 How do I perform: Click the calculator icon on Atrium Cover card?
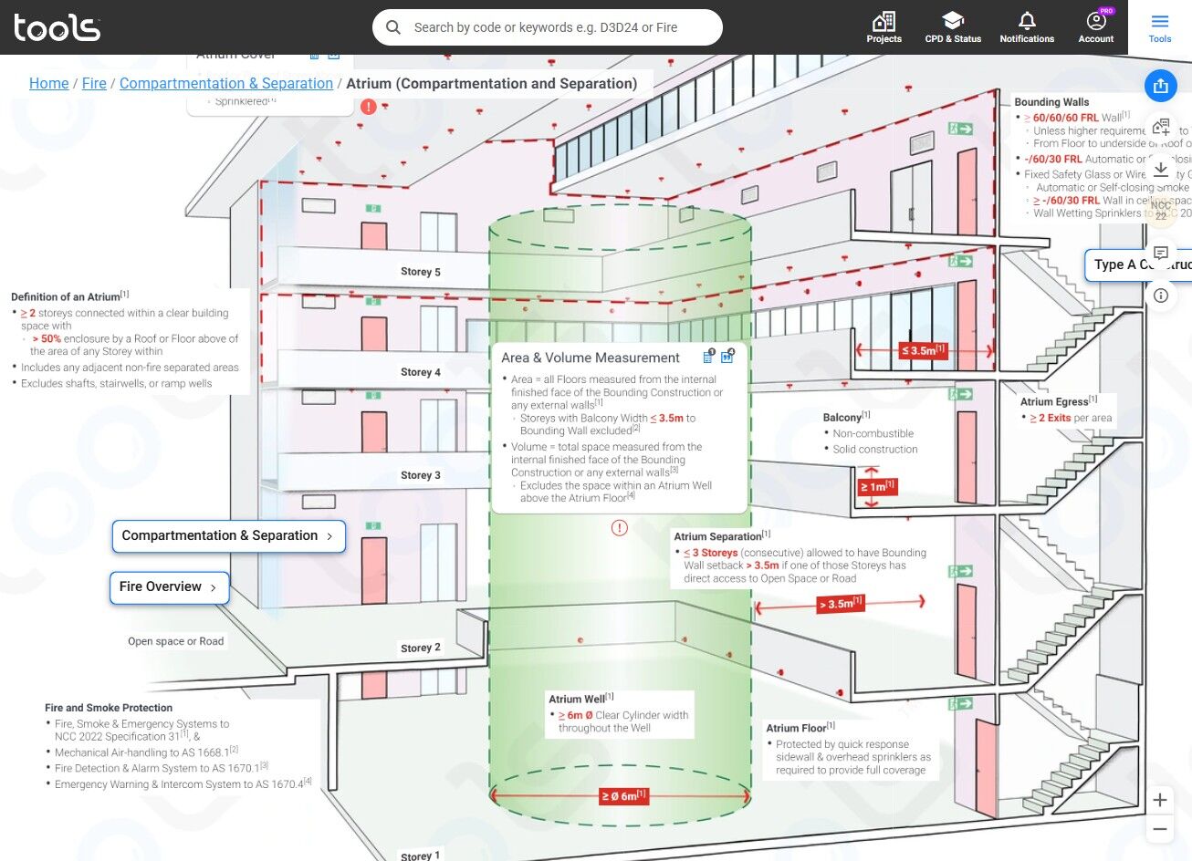click(x=314, y=57)
